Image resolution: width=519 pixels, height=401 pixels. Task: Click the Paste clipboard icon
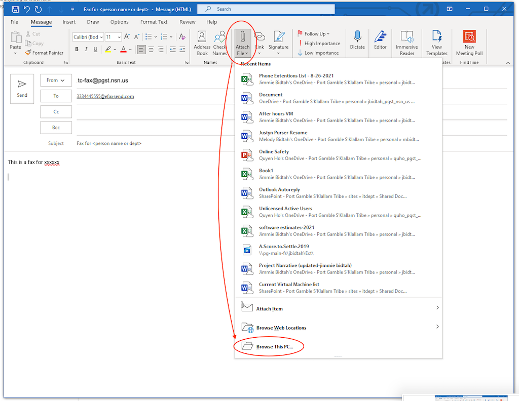16,37
